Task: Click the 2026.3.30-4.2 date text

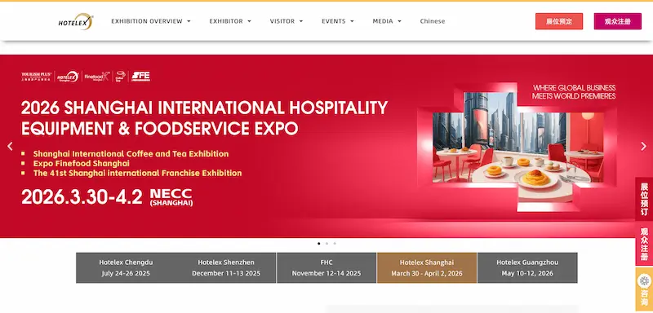Action: click(x=82, y=196)
